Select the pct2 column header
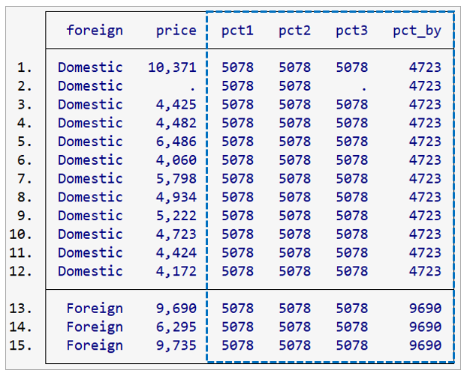The height and width of the screenshot is (376, 467). click(x=294, y=31)
